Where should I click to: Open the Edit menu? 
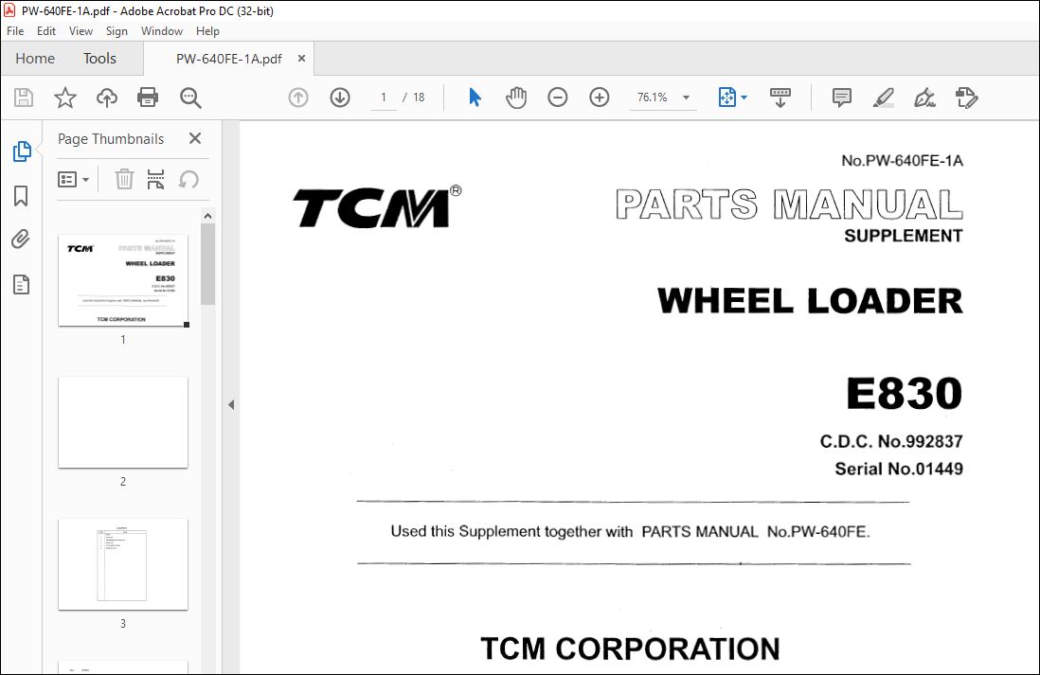46,31
